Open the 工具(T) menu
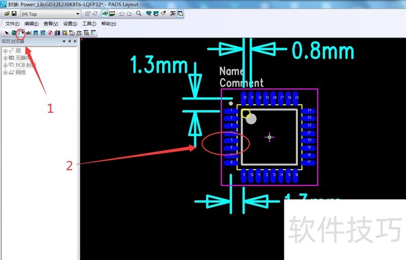 89,23
